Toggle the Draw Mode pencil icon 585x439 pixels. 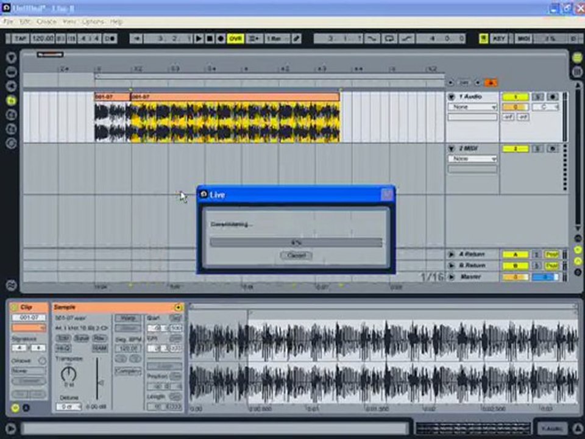(297, 38)
